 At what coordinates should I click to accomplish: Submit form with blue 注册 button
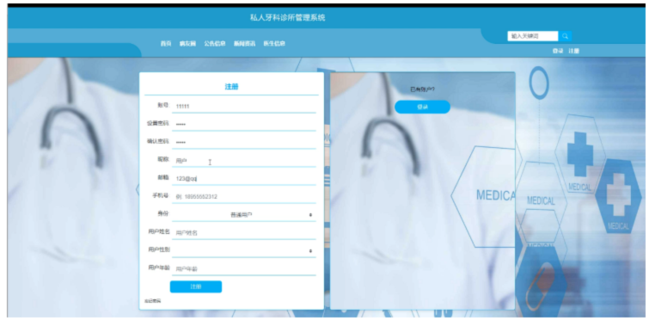tap(196, 287)
